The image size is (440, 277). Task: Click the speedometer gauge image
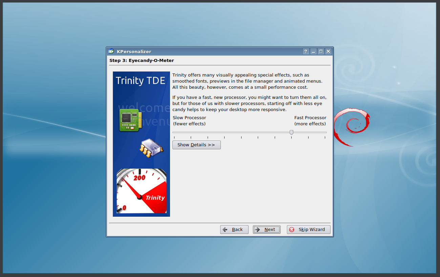pos(141,191)
